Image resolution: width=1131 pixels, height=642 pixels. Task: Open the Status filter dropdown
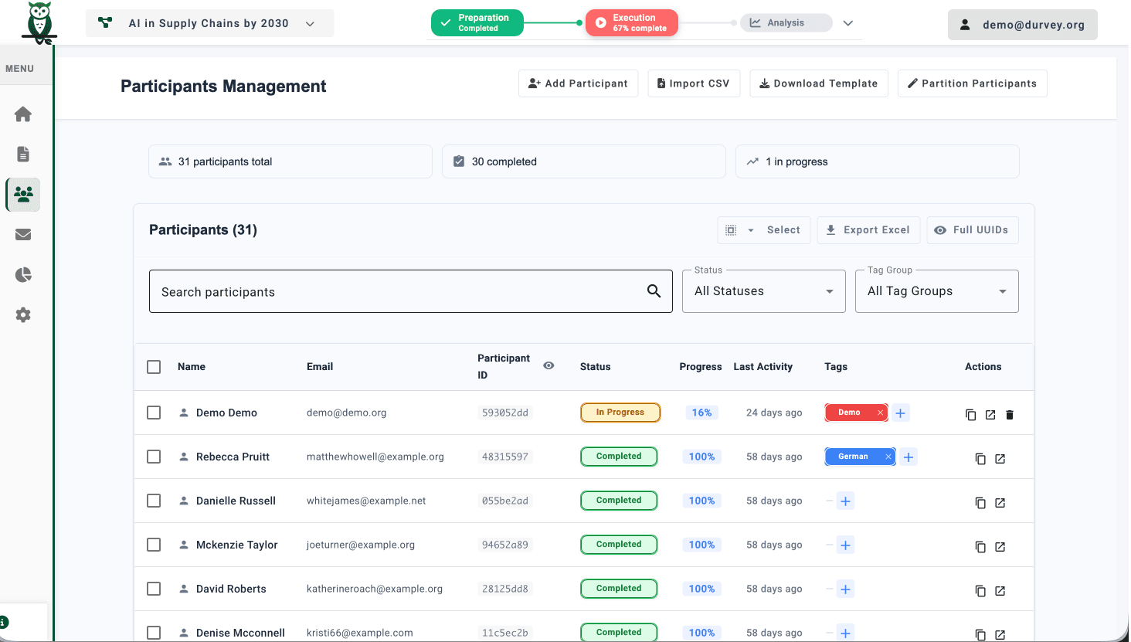click(762, 291)
